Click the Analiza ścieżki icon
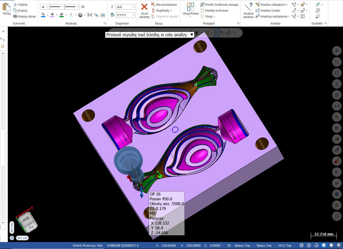 tap(258, 10)
